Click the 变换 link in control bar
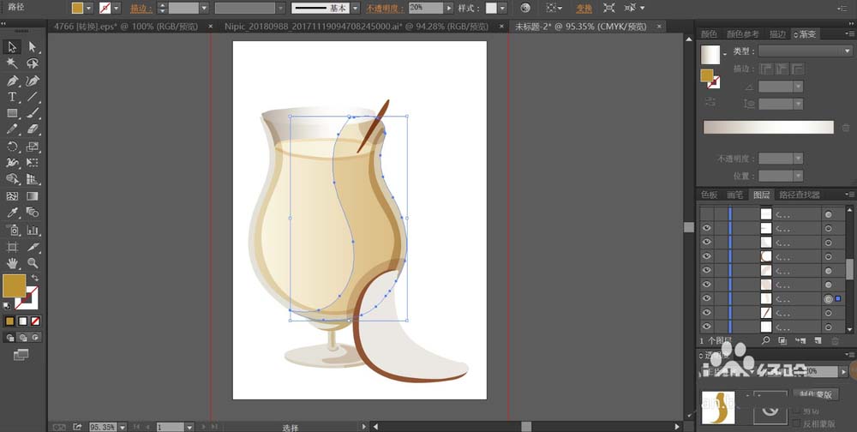The image size is (857, 432). 583,8
